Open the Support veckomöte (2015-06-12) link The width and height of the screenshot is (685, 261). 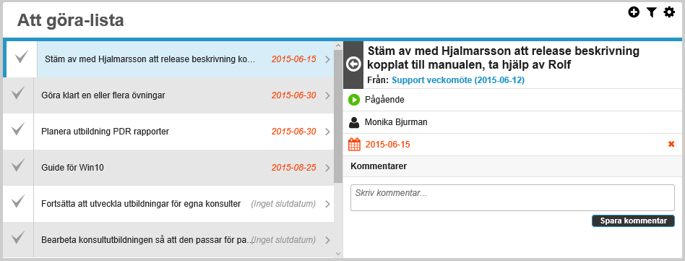coord(458,80)
